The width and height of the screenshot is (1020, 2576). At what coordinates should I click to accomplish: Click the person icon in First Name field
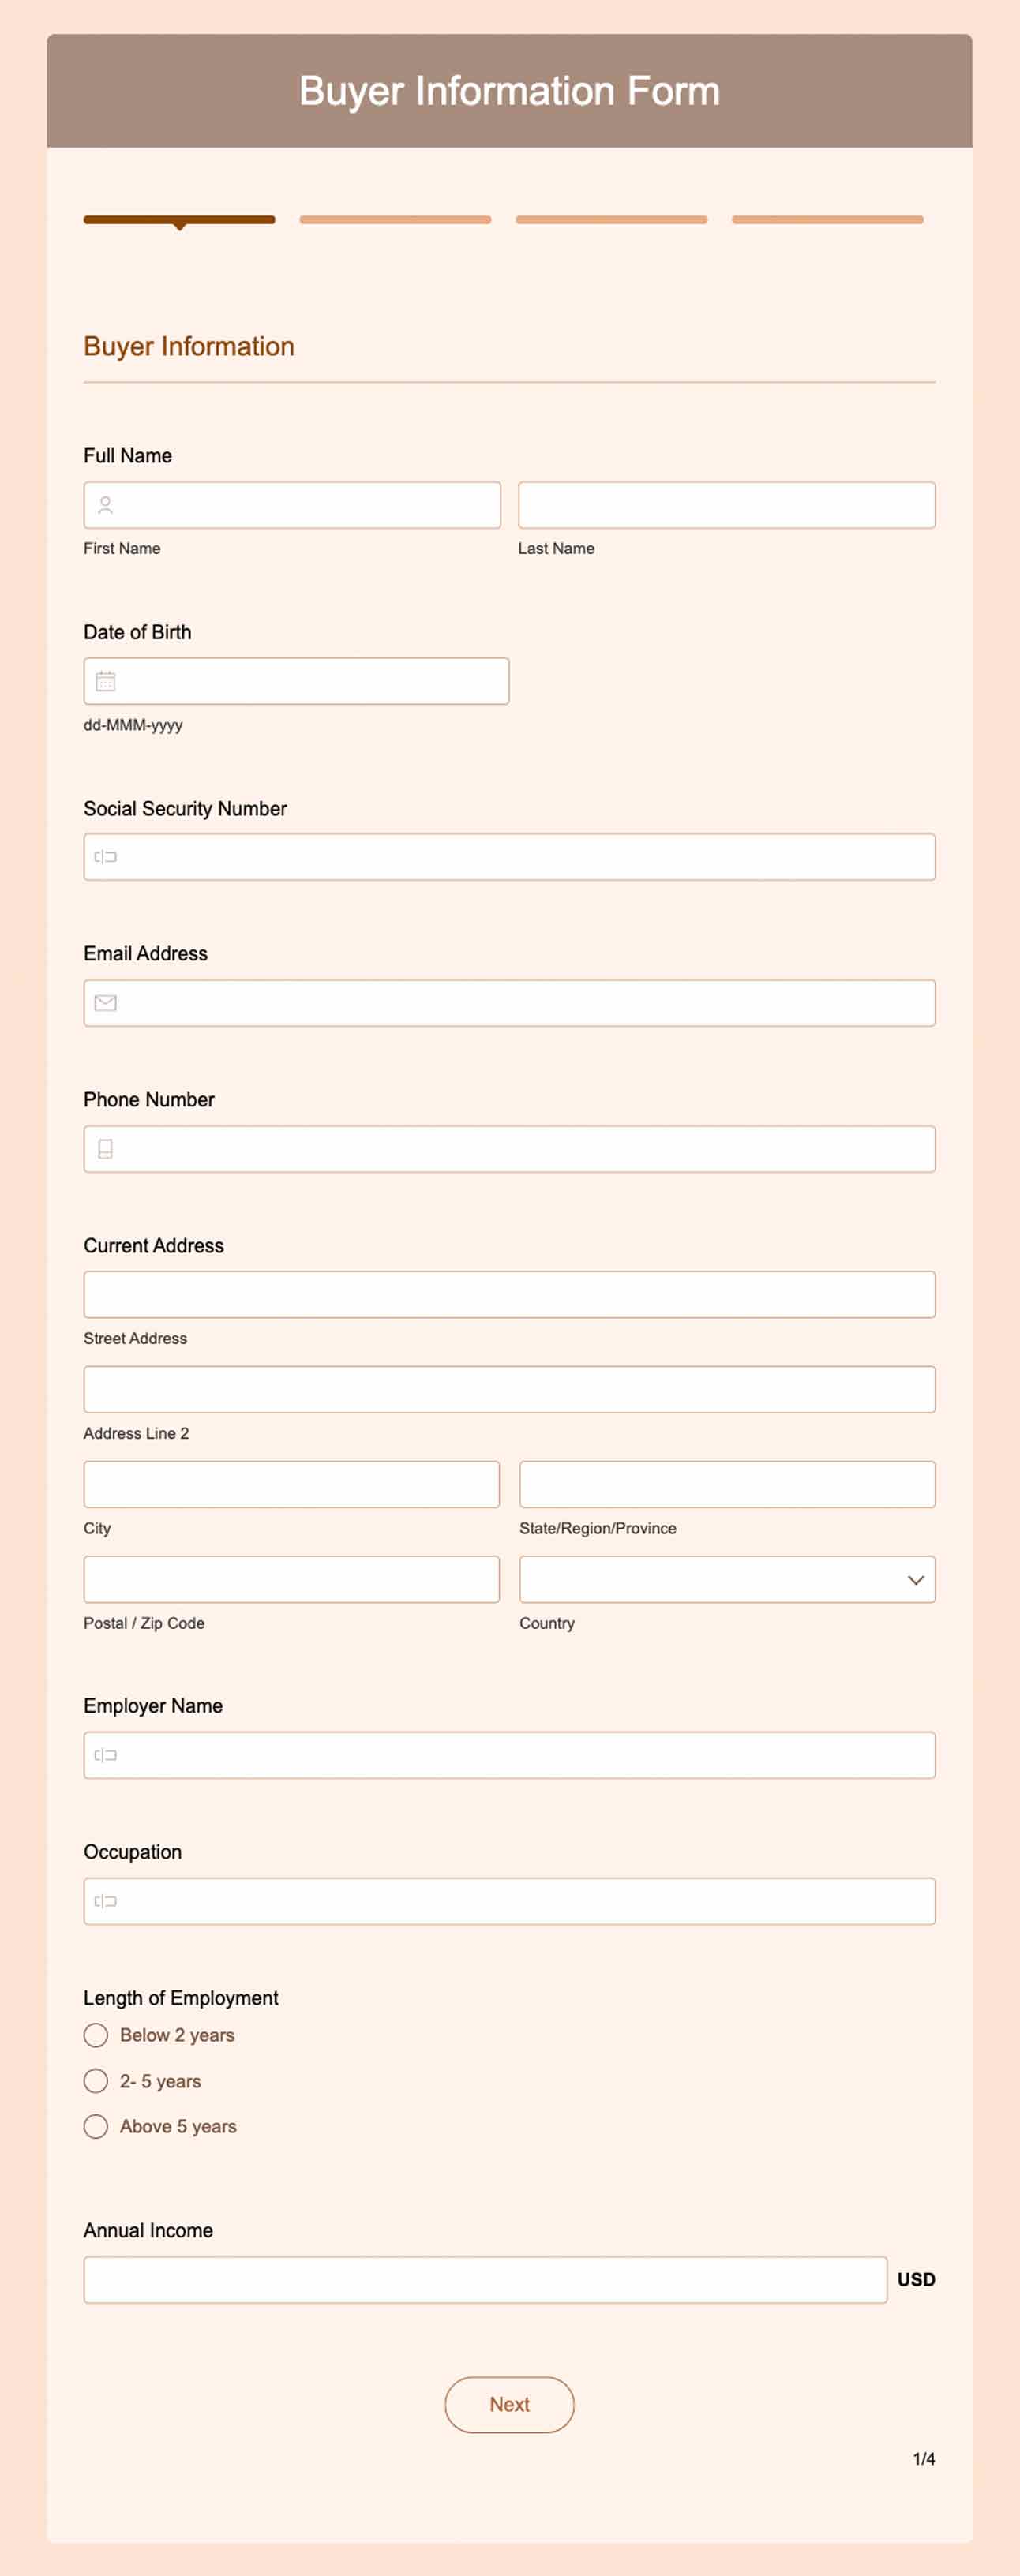point(105,505)
